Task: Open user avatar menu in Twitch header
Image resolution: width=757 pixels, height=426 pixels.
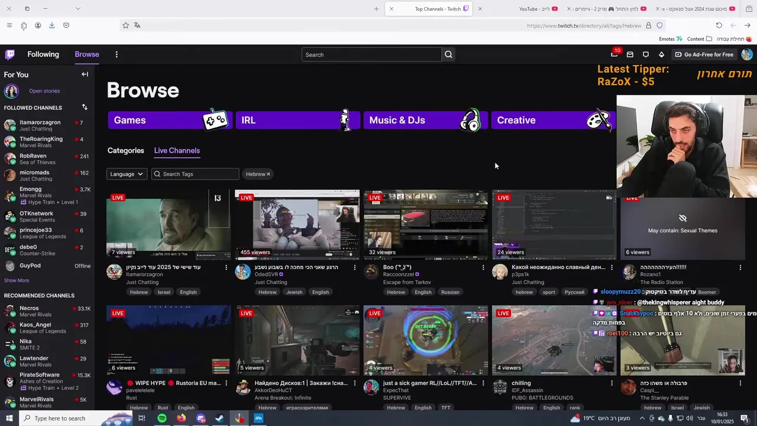Action: pyautogui.click(x=747, y=54)
